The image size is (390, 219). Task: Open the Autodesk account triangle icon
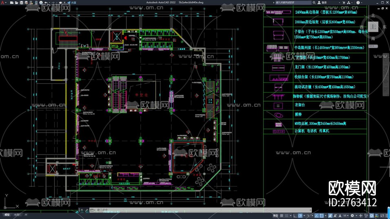pyautogui.click(x=348, y=2)
